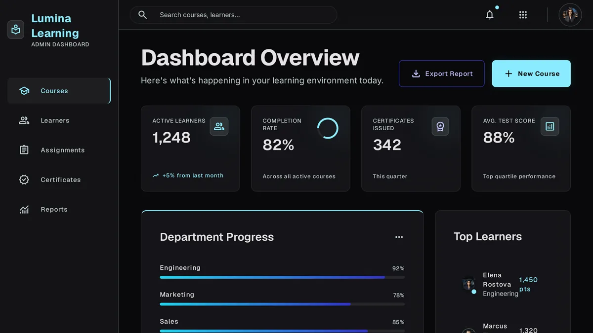Click the Engineering 92% label
Screen dimensions: 593x333
tap(398, 268)
